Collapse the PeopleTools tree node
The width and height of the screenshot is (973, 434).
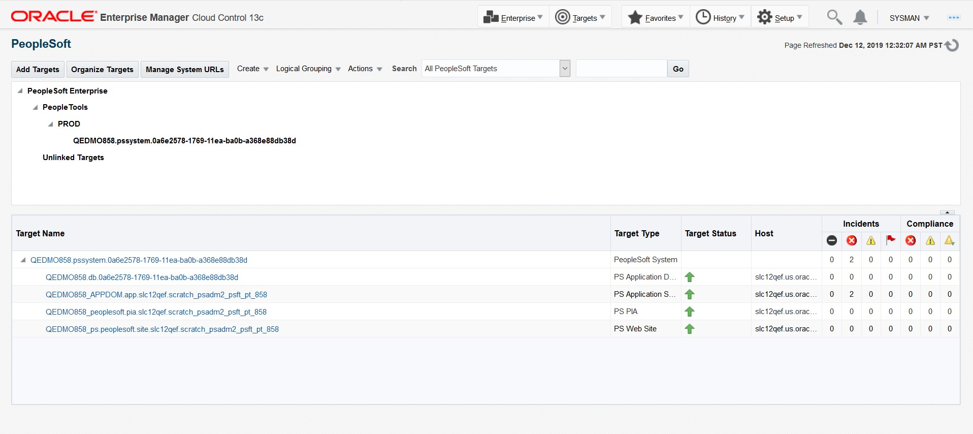pyautogui.click(x=36, y=107)
